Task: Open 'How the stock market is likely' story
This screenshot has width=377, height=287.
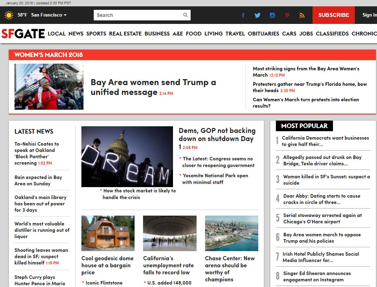Action: (x=139, y=194)
